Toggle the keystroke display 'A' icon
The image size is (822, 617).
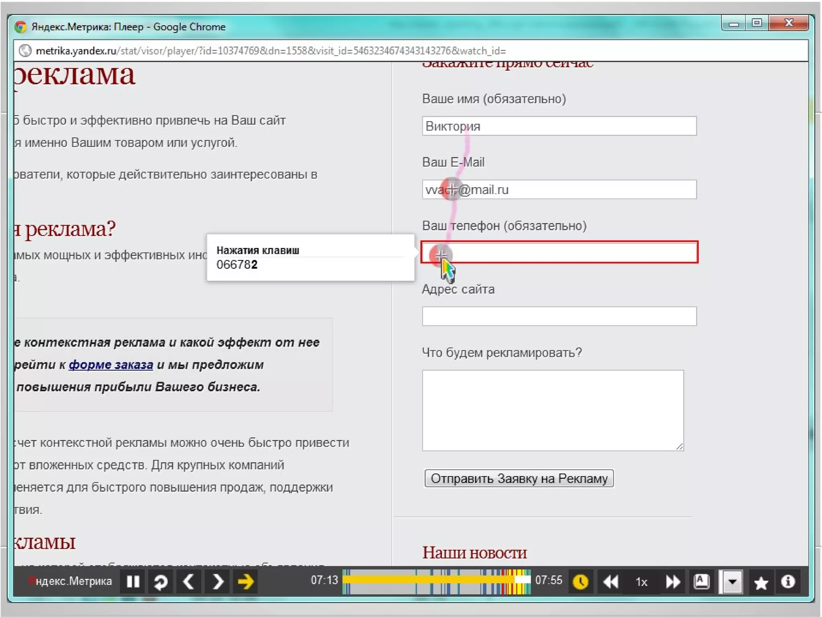(702, 581)
